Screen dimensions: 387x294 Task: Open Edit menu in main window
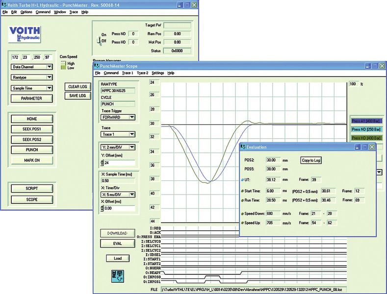14,12
